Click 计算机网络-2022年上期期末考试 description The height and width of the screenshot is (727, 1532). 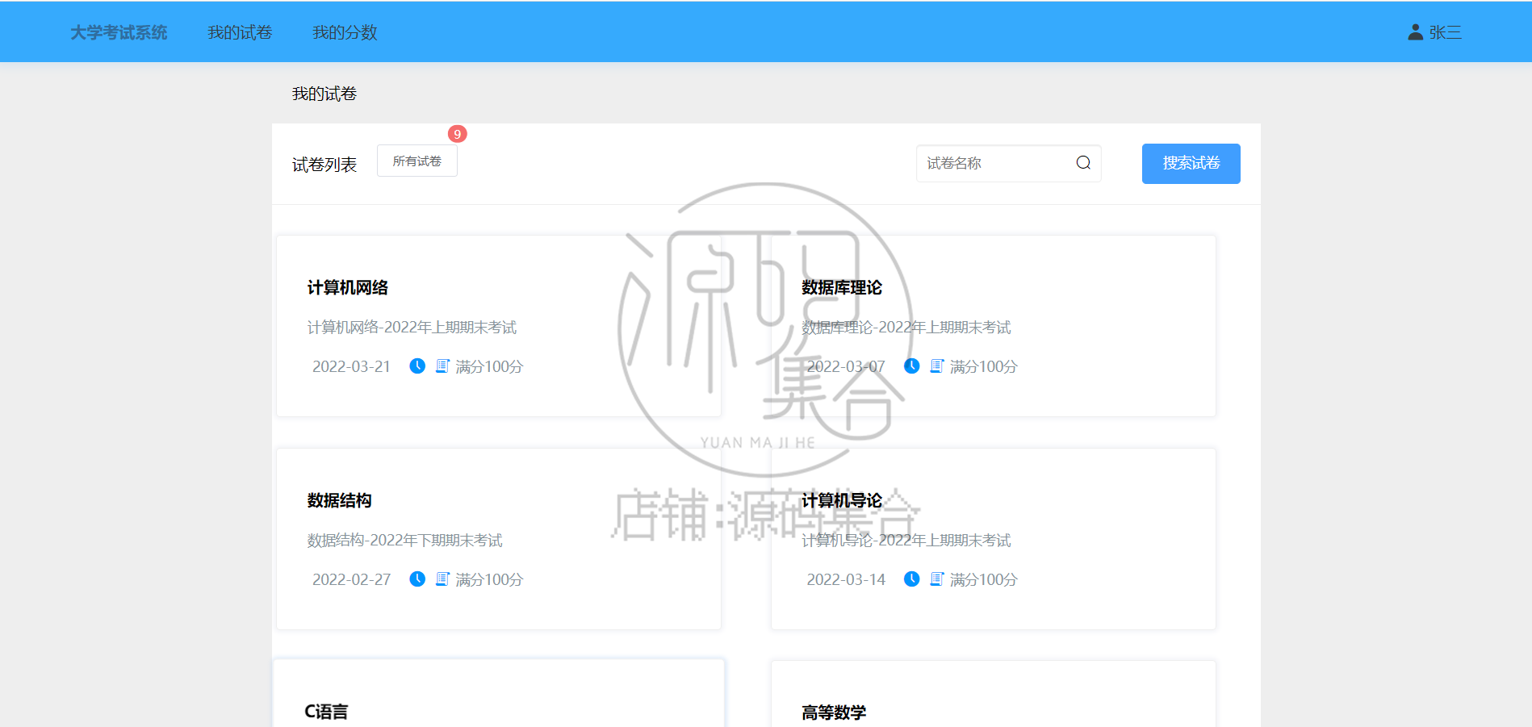412,327
